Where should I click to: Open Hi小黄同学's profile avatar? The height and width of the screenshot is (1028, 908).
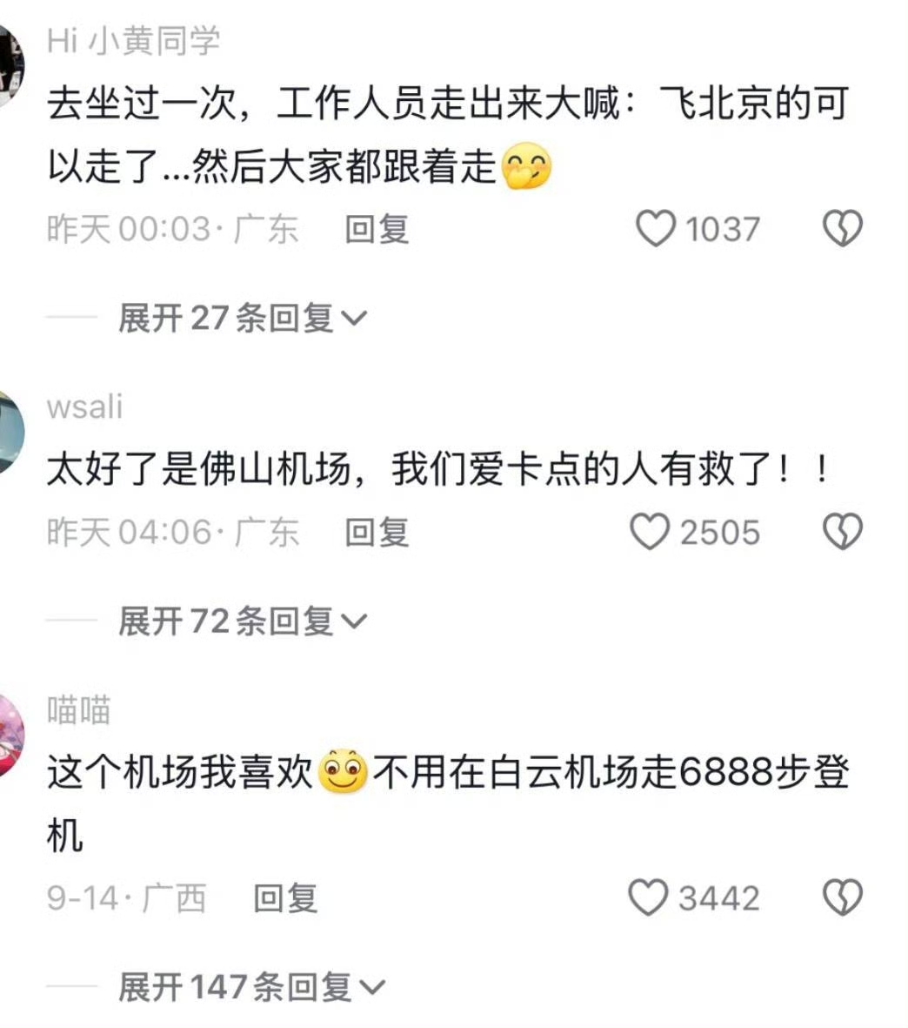point(10,65)
